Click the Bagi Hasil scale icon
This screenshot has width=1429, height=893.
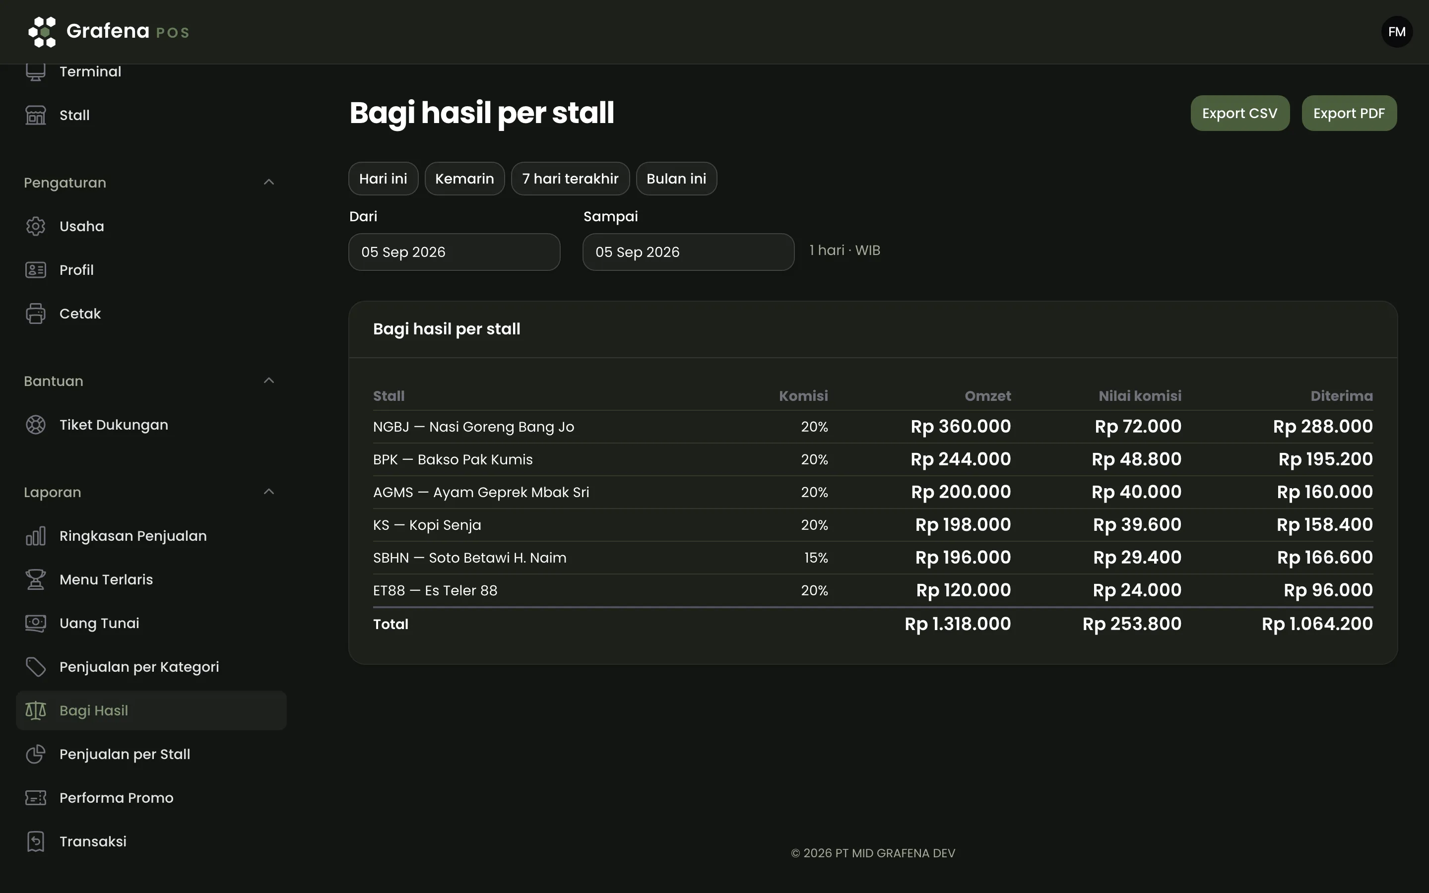(35, 710)
